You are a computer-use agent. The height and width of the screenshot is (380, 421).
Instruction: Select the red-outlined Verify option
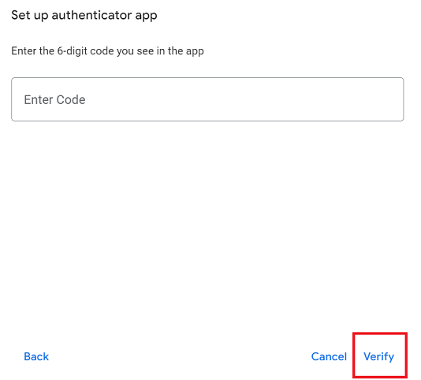(378, 356)
